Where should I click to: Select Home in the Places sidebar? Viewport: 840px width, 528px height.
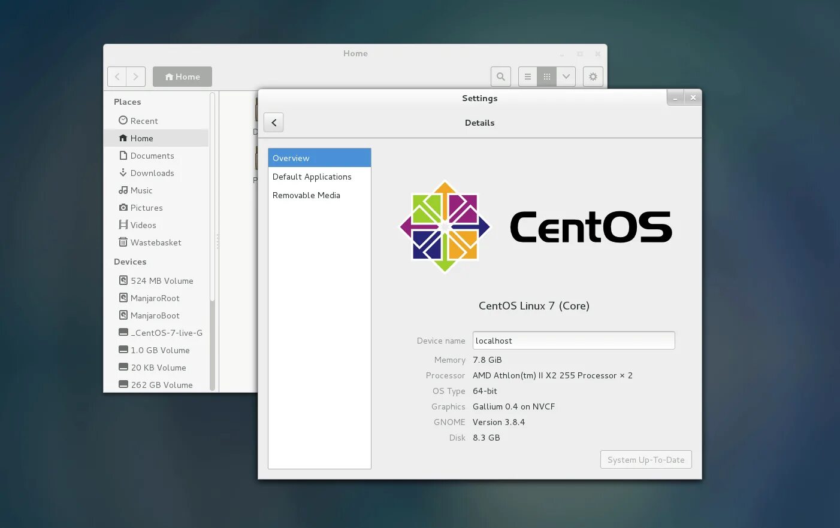coord(156,138)
